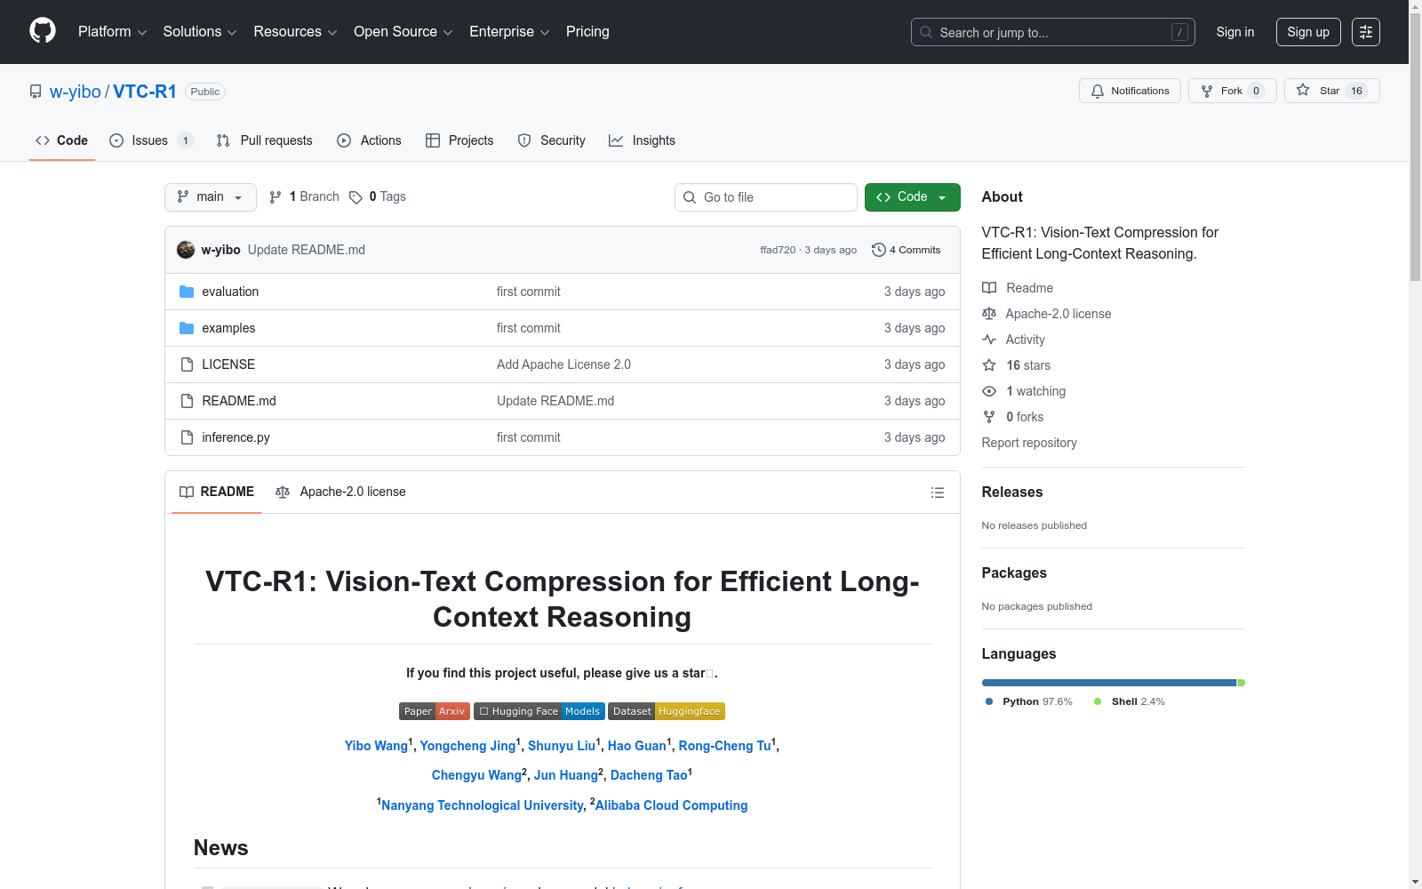Fork the VTC-R1 repository

tap(1232, 91)
